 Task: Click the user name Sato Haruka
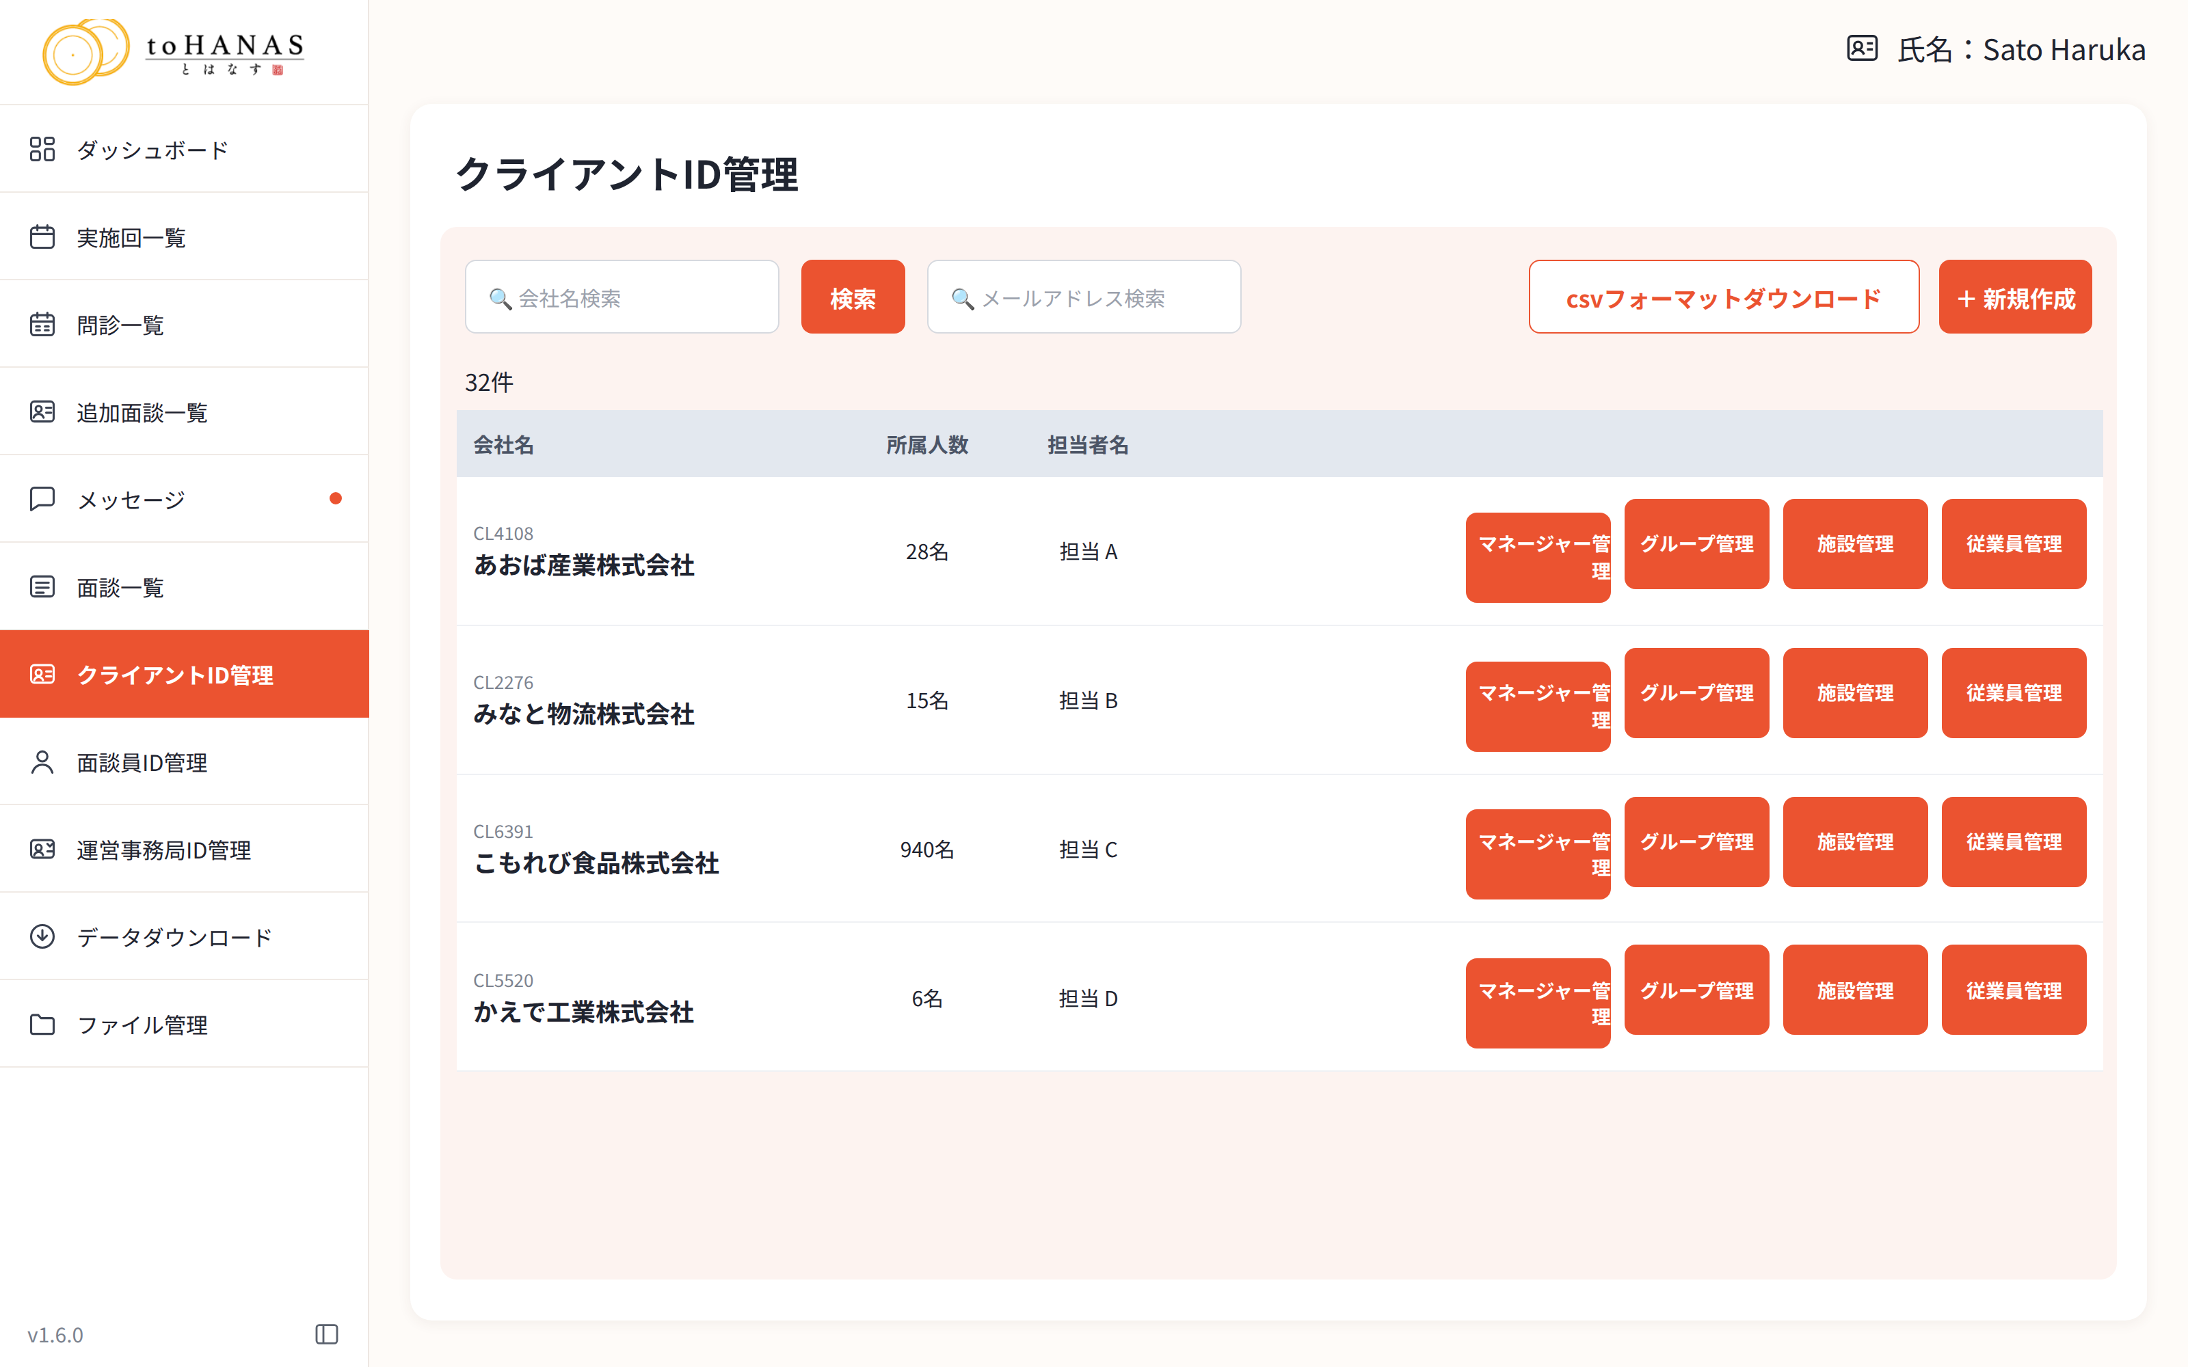[2064, 50]
